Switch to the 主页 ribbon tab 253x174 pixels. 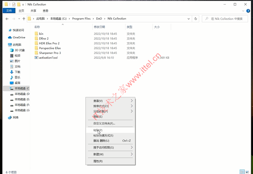coord(21,11)
